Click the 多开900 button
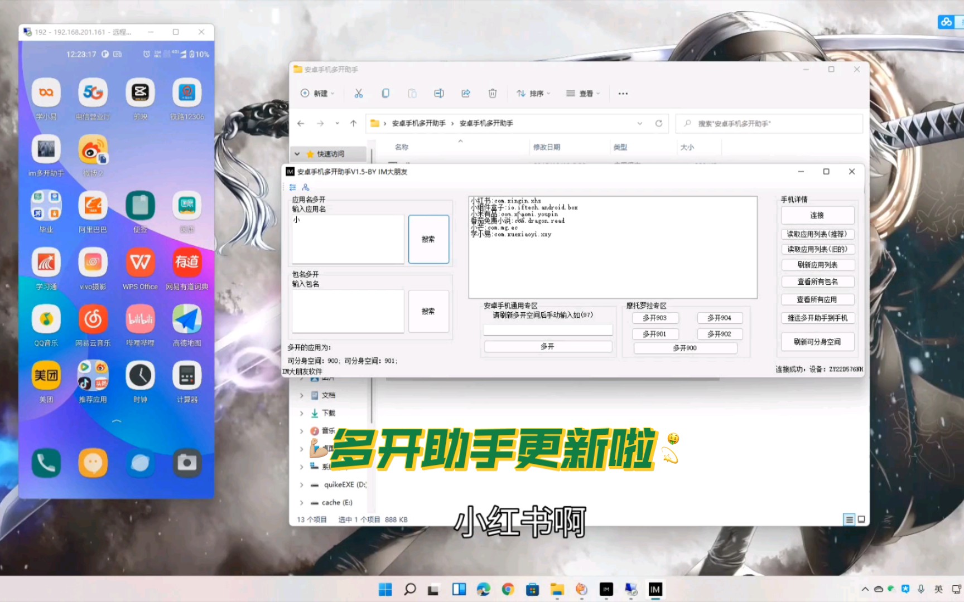Screen dimensions: 964x602 click(685, 348)
